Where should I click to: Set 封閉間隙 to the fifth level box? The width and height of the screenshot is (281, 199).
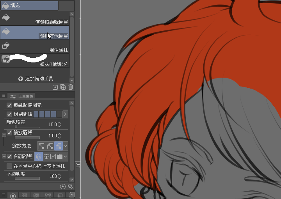click(x=59, y=114)
